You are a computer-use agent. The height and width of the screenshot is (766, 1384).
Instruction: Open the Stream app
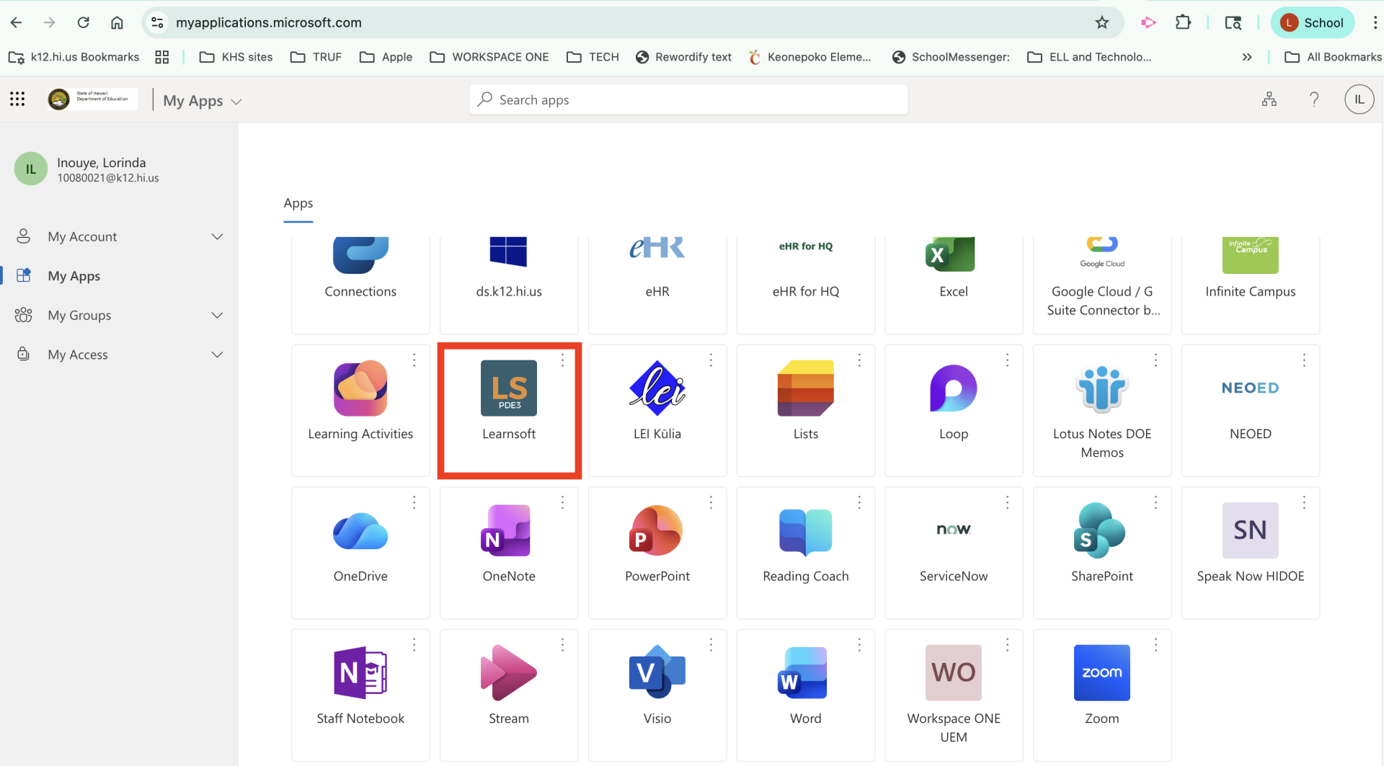(509, 695)
